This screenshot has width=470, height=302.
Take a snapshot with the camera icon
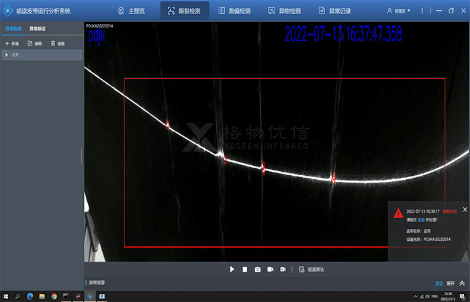click(x=257, y=269)
